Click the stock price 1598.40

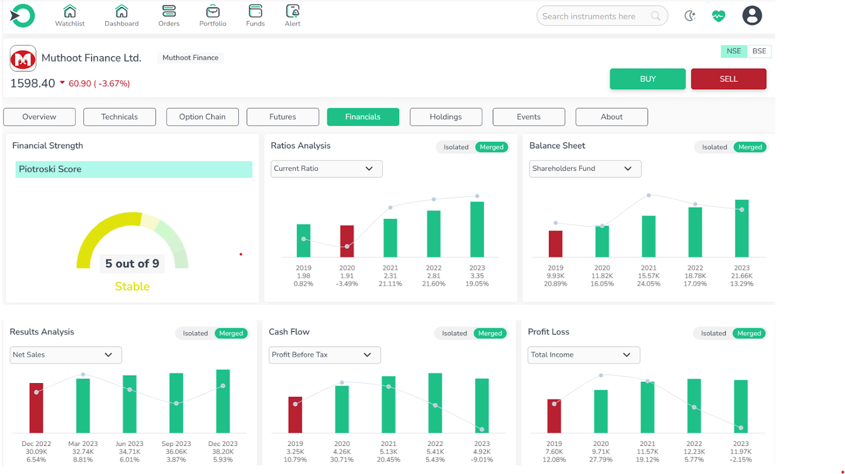click(33, 83)
